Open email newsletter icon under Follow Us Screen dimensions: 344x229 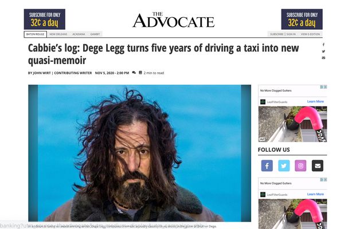(x=318, y=165)
